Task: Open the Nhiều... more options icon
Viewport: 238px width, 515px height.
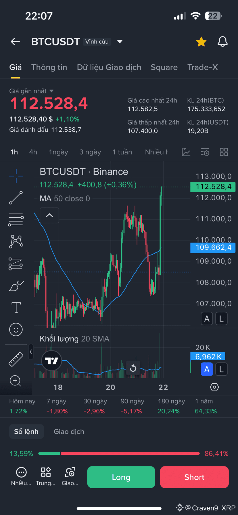Action: [x=21, y=476]
